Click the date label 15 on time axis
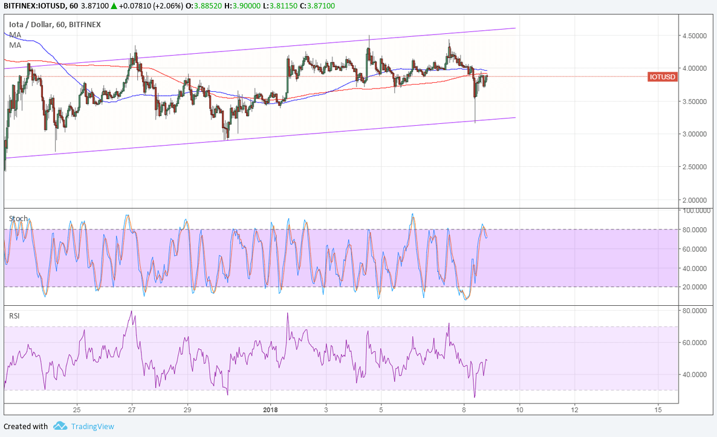Screen dimensions: 717x437 tap(658, 410)
